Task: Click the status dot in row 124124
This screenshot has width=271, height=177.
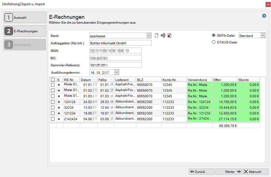Action: click(59, 102)
